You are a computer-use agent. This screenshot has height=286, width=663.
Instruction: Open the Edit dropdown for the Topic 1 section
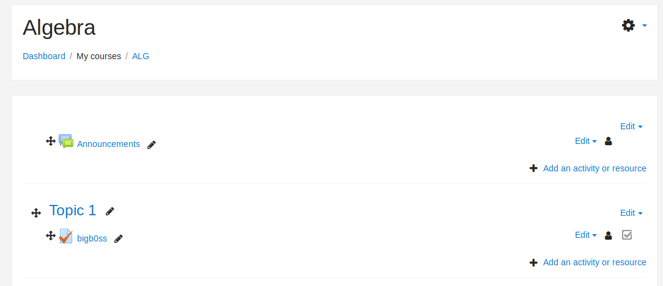point(631,213)
